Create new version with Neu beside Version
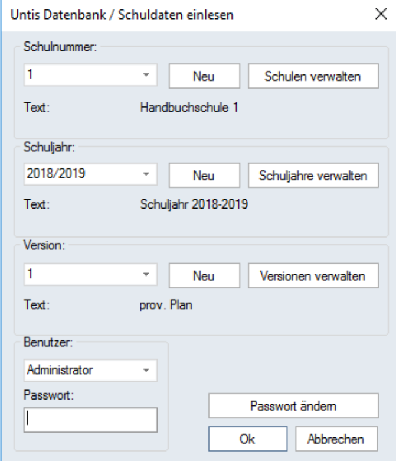The height and width of the screenshot is (461, 396). [x=204, y=276]
